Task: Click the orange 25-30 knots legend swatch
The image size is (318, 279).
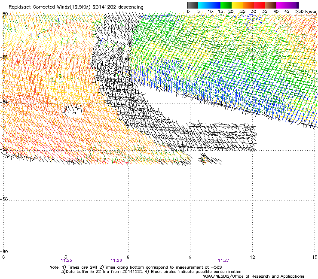Action: click(x=248, y=5)
